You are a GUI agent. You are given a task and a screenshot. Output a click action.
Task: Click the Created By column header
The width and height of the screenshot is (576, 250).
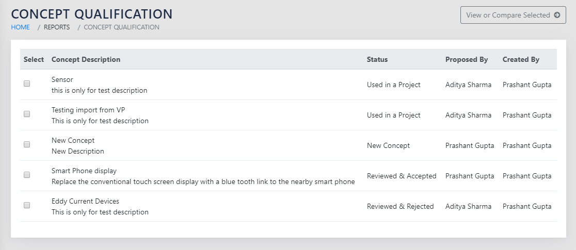pos(521,59)
